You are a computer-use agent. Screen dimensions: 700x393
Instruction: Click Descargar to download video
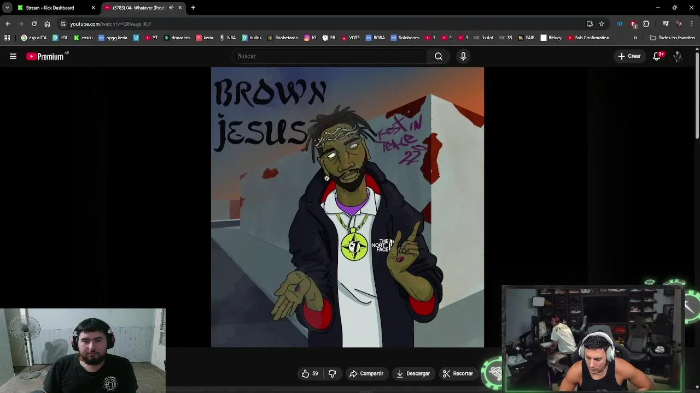pos(413,373)
